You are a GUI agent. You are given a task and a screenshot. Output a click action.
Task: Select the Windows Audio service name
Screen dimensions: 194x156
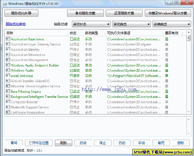pyautogui.click(x=22, y=70)
